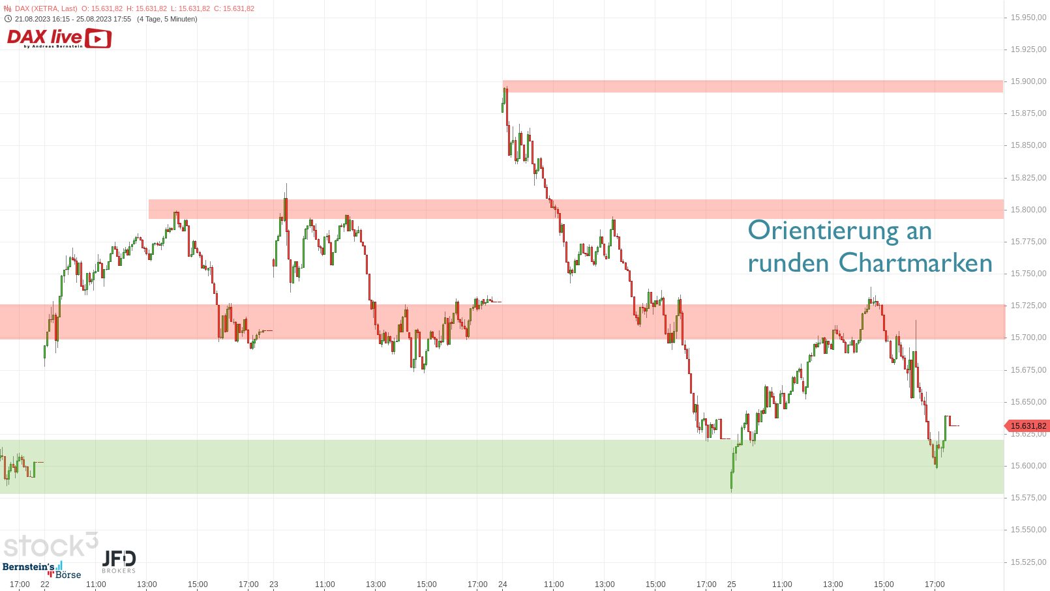Click the Bernstein's Börse logo
1050x591 pixels.
coord(42,570)
